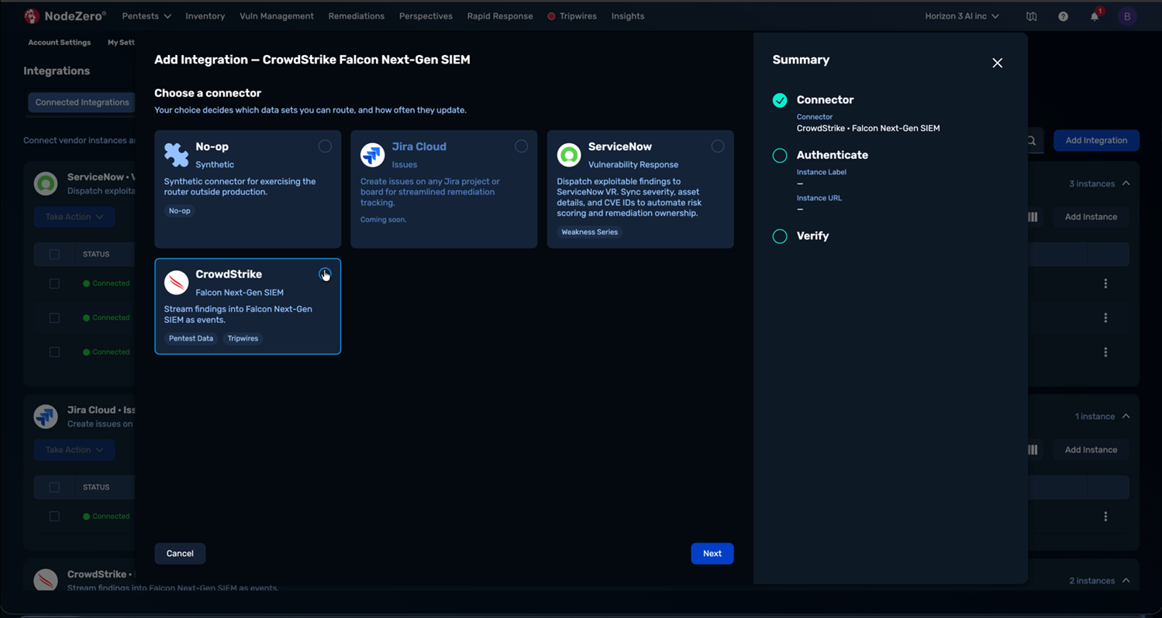Select the No-op Synthetic connector card
1162x618 pixels.
248,189
